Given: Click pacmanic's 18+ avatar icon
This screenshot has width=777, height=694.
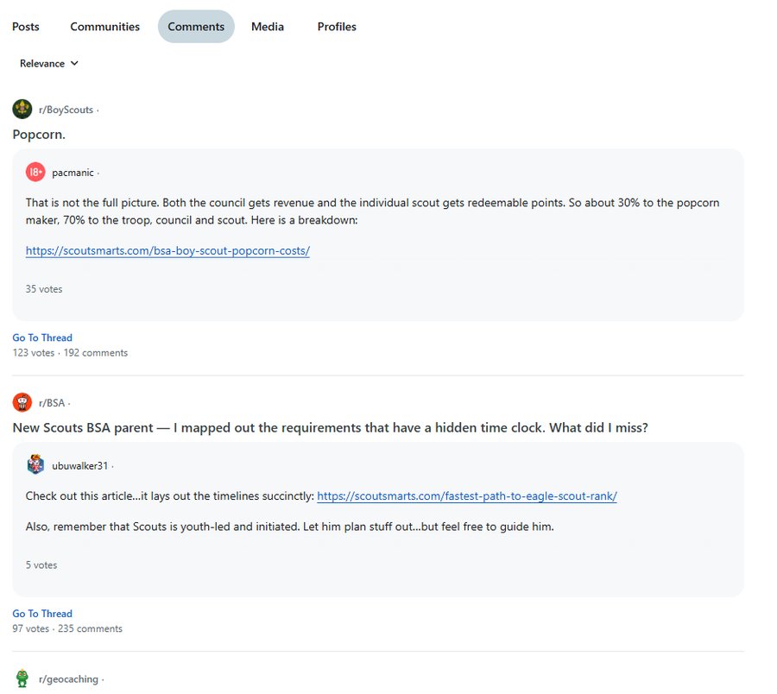Looking at the screenshot, I should [35, 173].
